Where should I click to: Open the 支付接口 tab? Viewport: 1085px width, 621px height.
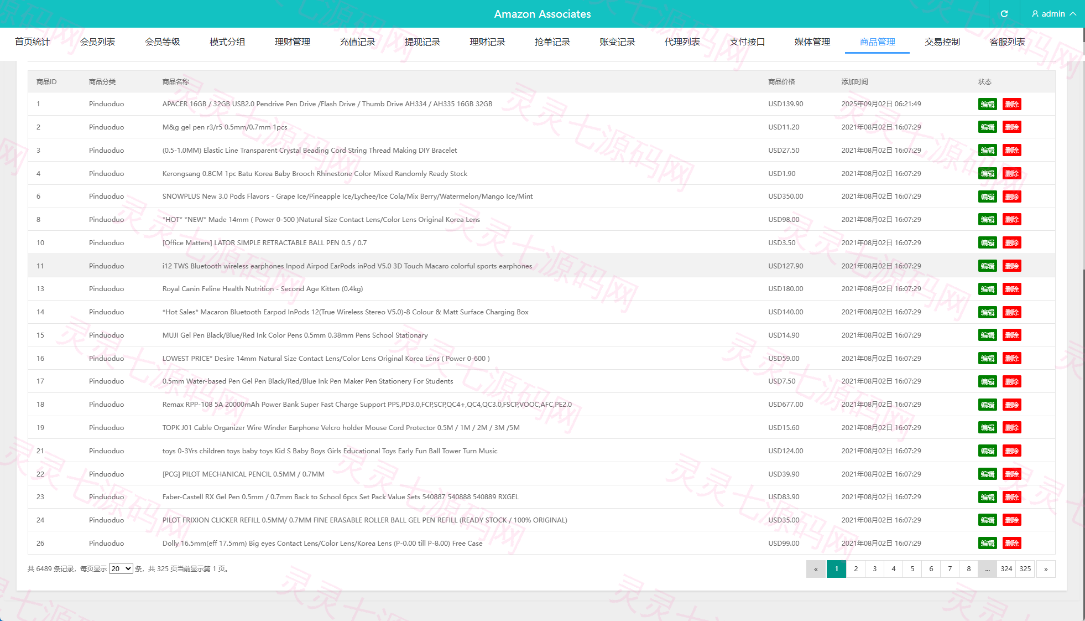click(x=747, y=42)
